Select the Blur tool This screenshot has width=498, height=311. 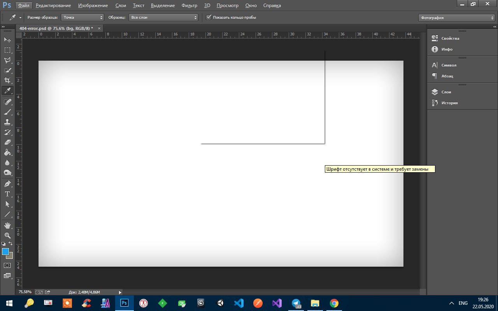coord(7,162)
